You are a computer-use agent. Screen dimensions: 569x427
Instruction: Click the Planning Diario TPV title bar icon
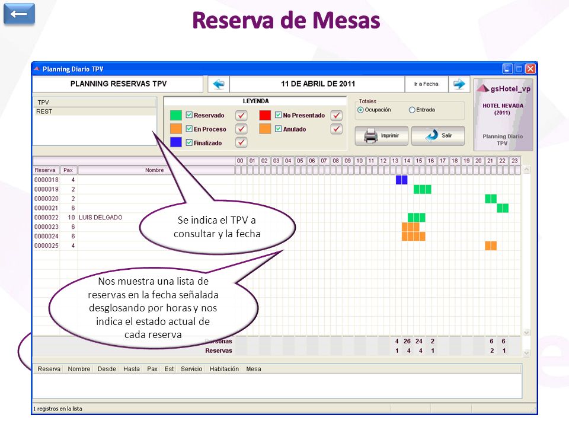pyautogui.click(x=37, y=69)
